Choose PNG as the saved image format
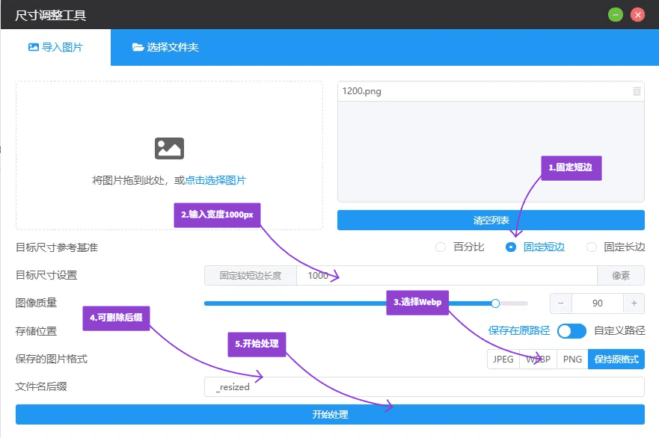This screenshot has width=659, height=438. [572, 360]
